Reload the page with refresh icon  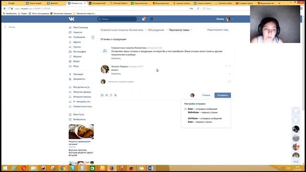point(198,9)
